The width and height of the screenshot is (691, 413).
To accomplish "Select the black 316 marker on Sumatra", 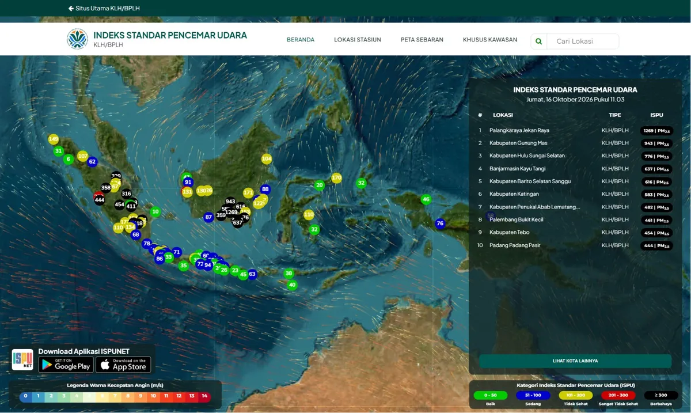I will [127, 194].
